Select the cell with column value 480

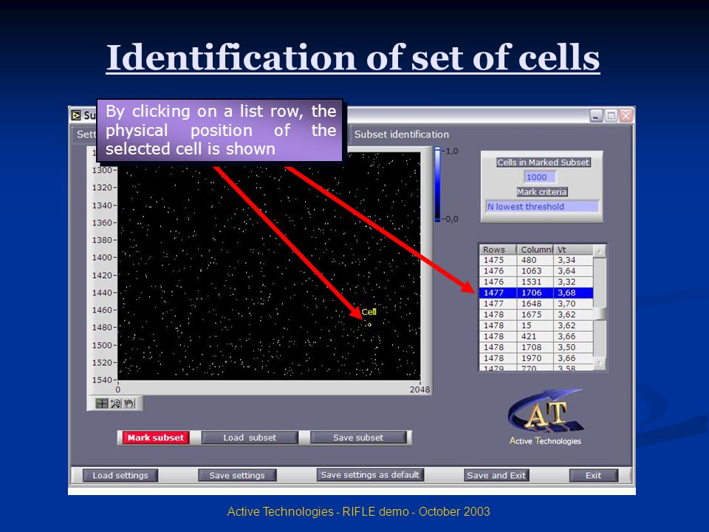point(535,260)
